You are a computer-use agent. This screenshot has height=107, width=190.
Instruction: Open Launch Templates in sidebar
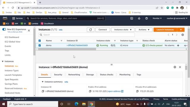[x=13, y=75]
